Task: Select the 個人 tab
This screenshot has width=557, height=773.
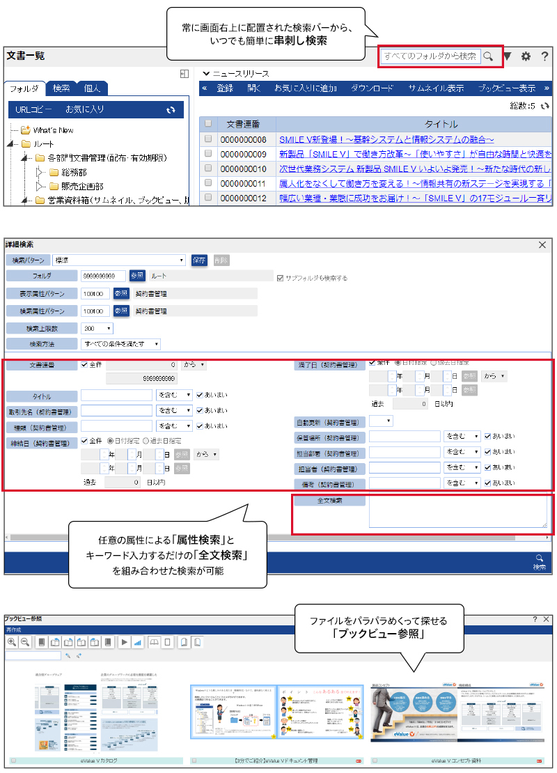Action: [92, 88]
